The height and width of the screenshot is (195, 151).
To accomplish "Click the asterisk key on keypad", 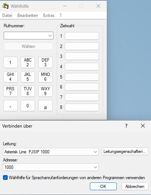I will pyautogui.click(x=10, y=106).
